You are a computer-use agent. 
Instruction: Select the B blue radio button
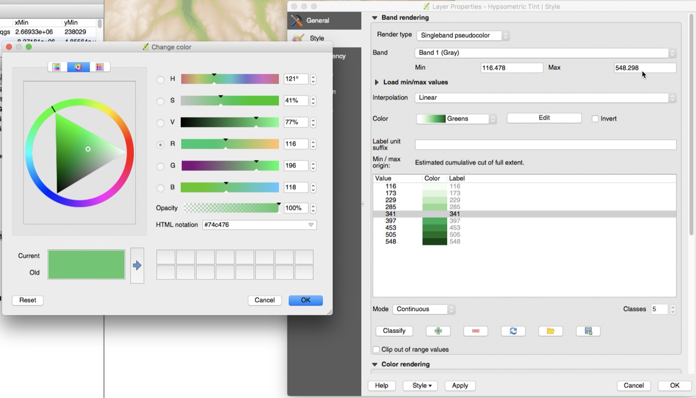(x=161, y=188)
